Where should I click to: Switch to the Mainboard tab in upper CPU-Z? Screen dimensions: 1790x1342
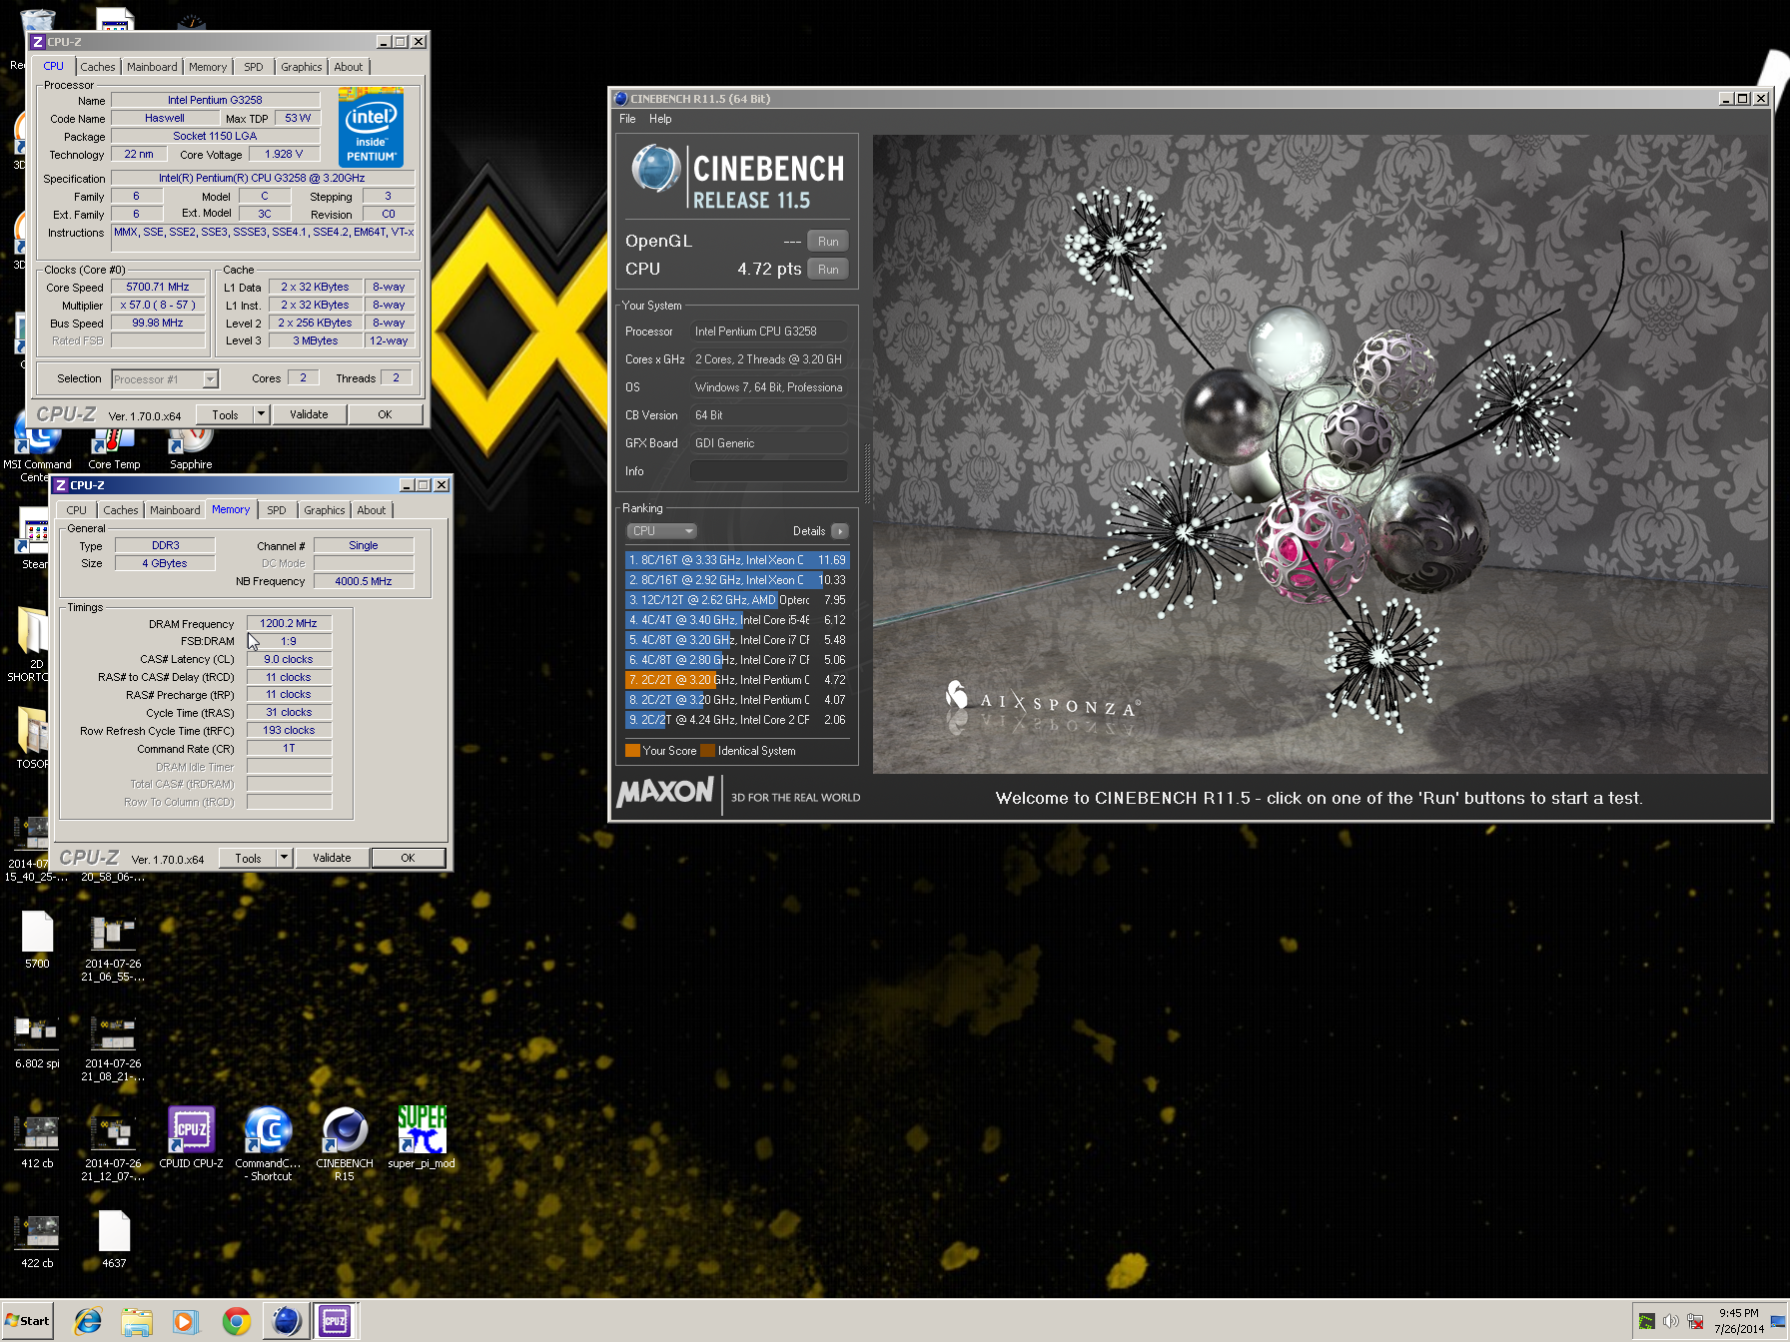pos(152,67)
